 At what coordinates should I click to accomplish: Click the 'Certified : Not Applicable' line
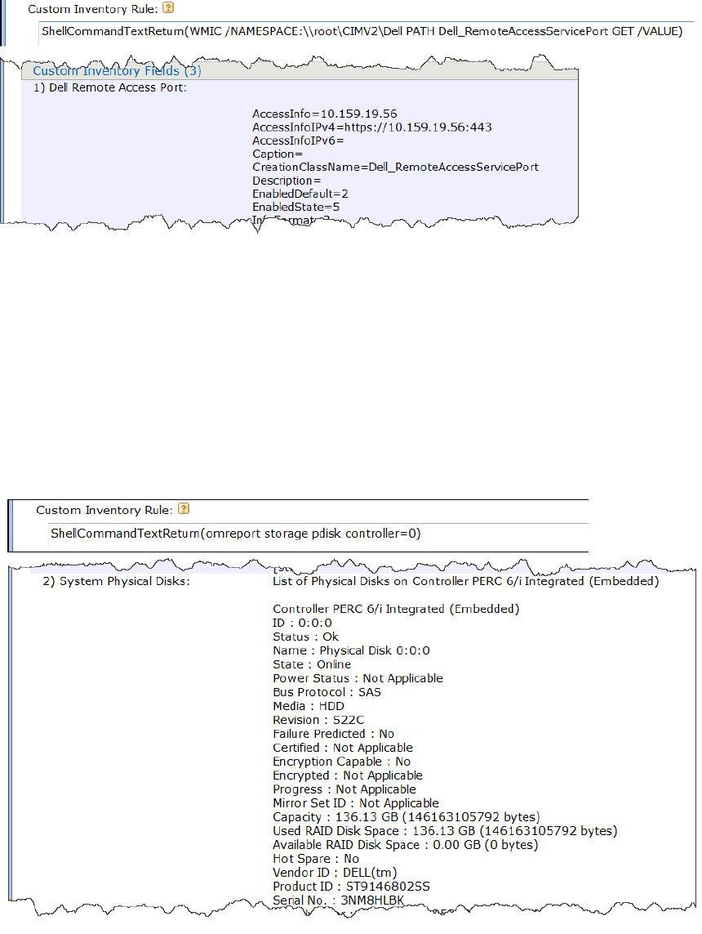343,748
